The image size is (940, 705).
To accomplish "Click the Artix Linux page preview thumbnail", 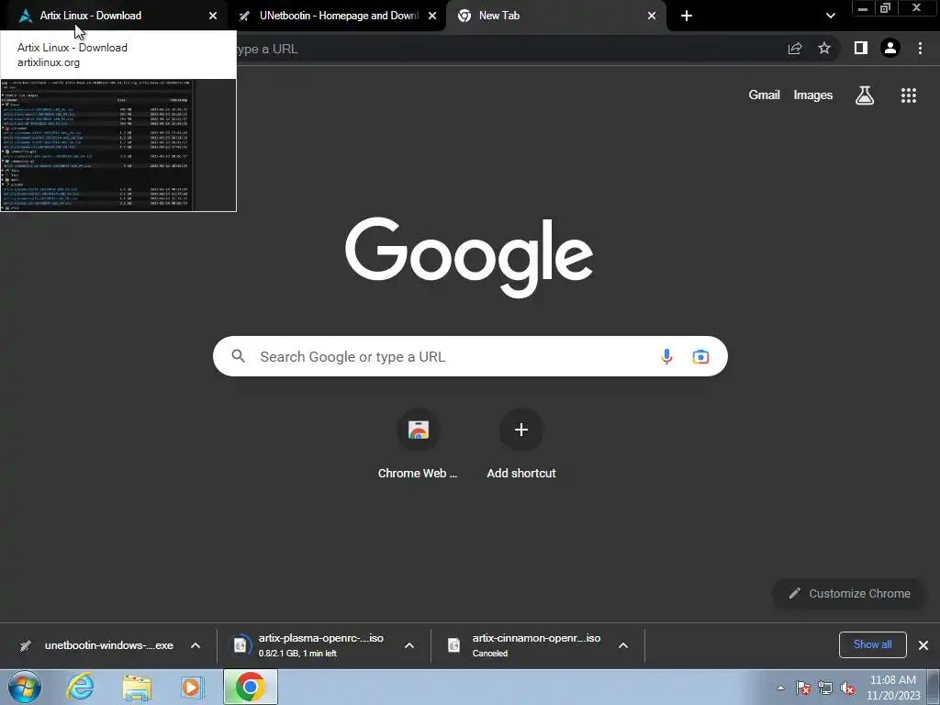I will click(118, 144).
